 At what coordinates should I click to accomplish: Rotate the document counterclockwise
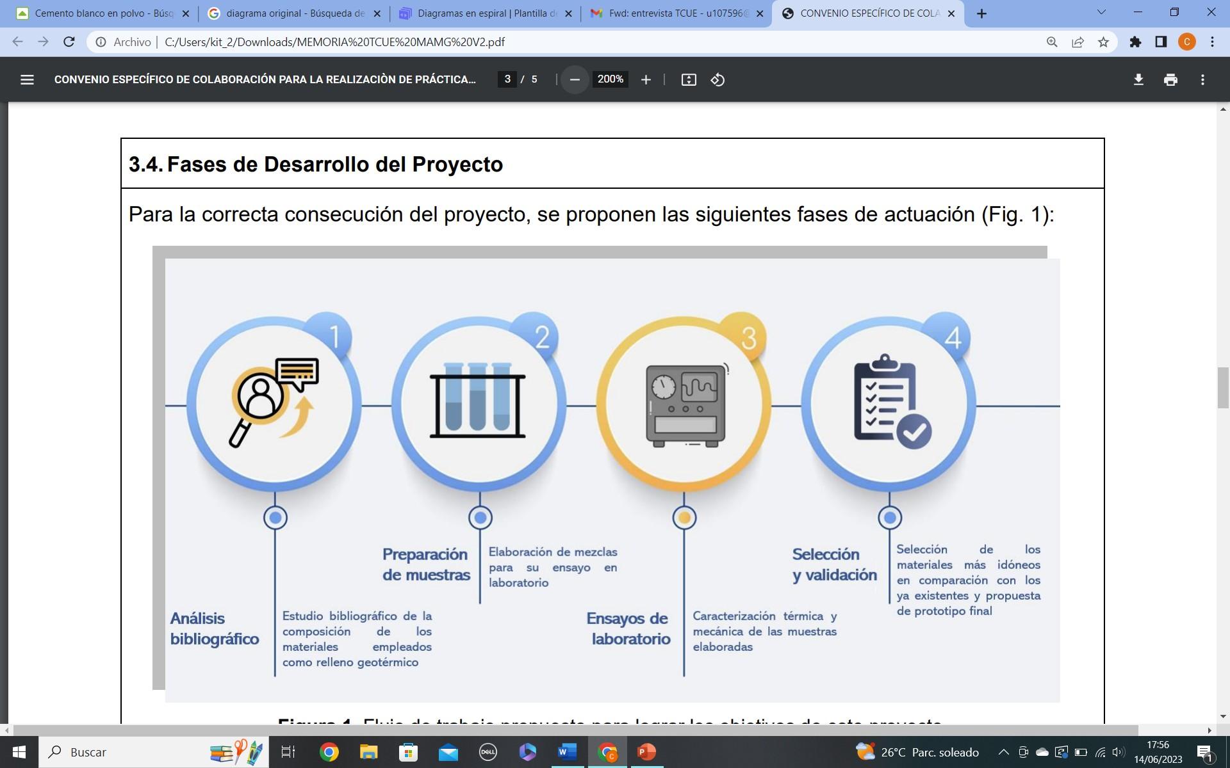[717, 80]
